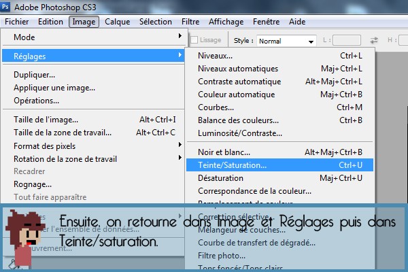The height and width of the screenshot is (272, 408).
Task: Select Opérations... entry
Action: pos(93,100)
